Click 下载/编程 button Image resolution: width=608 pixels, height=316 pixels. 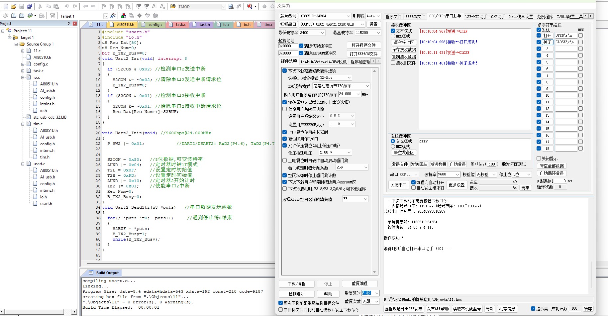[296, 284]
